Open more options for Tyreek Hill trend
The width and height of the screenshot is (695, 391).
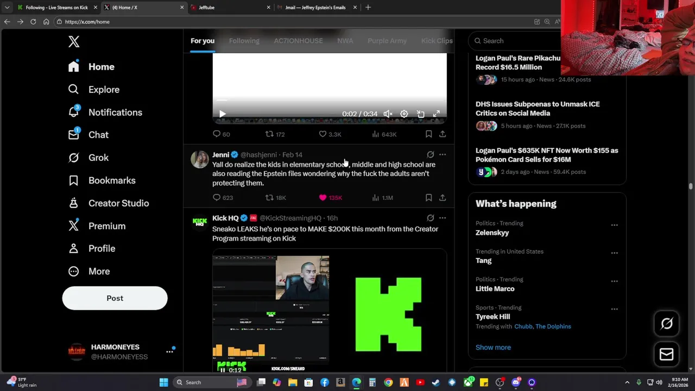[x=614, y=309]
